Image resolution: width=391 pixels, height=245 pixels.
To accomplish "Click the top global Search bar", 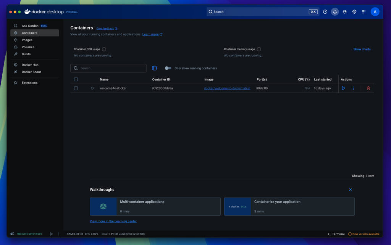I will point(263,12).
